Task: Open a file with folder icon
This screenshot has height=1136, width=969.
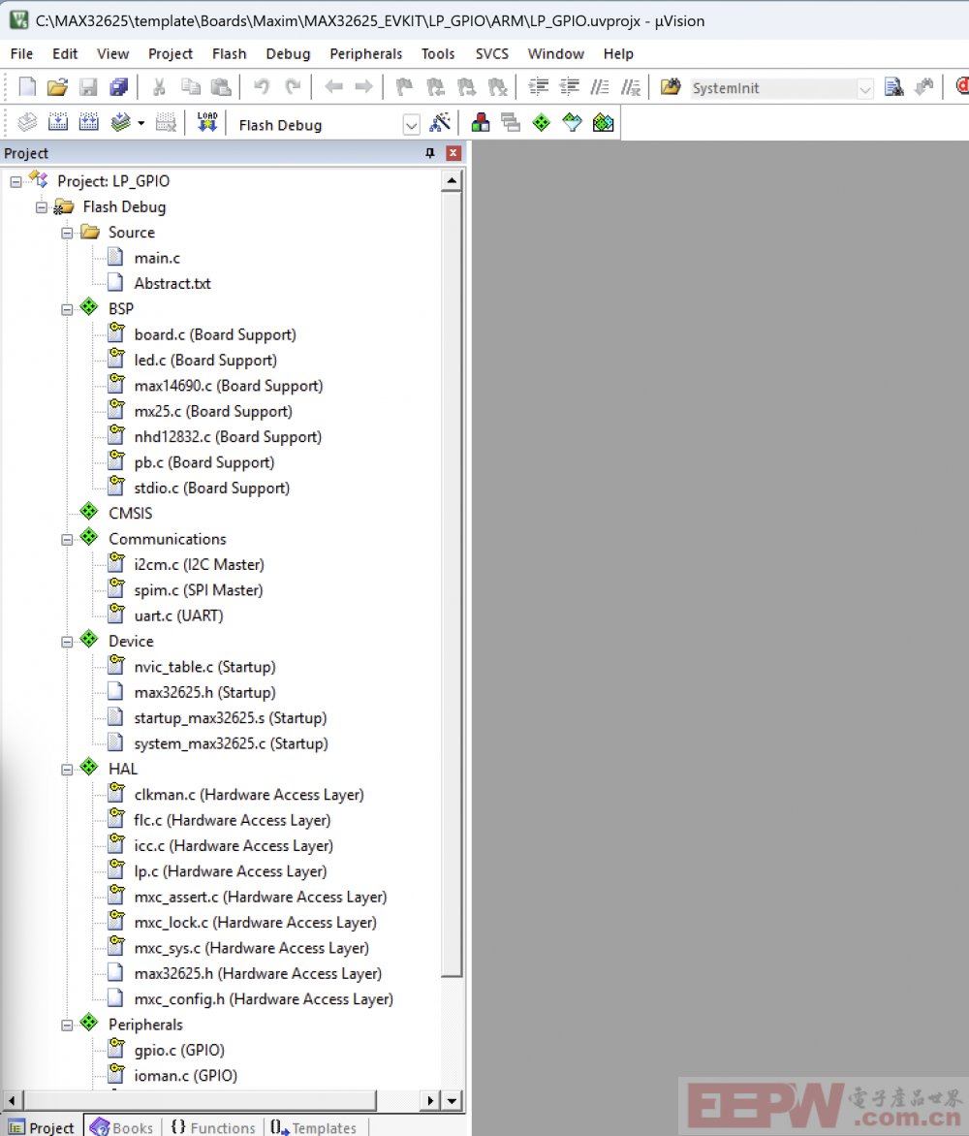Action: [x=57, y=87]
